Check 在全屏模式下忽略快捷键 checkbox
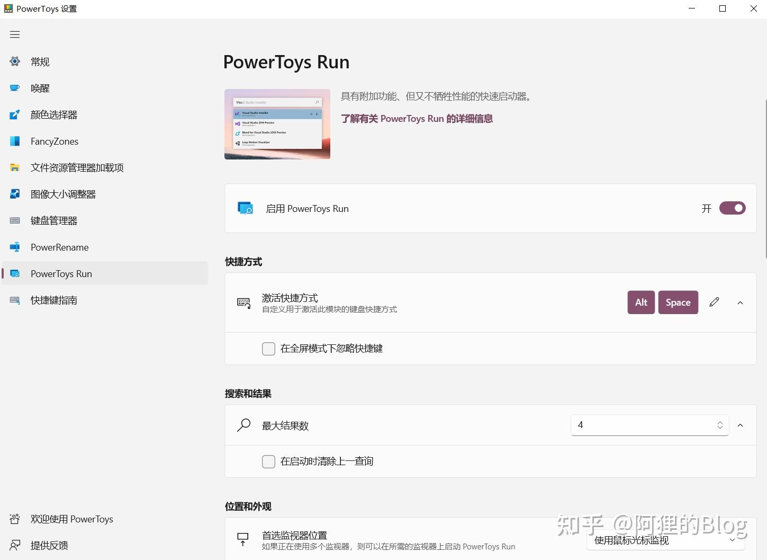The width and height of the screenshot is (767, 560). [268, 348]
